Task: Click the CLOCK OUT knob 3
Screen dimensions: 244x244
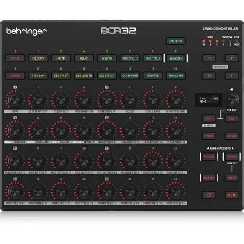Action: click(x=61, y=99)
